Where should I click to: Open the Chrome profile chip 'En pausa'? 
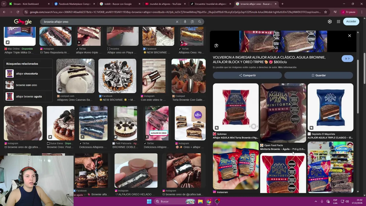(x=349, y=12)
